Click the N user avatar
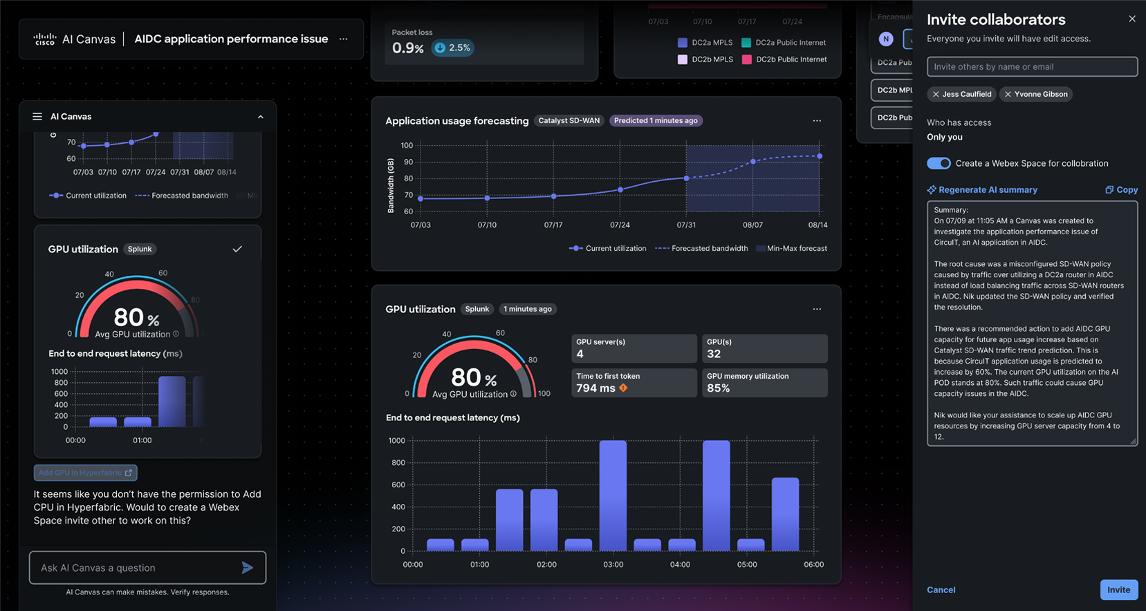1146x611 pixels. pos(886,39)
